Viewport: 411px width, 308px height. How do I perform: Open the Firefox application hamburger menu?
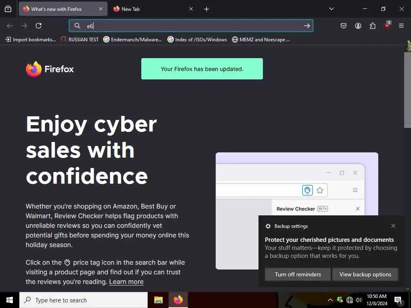tap(401, 26)
